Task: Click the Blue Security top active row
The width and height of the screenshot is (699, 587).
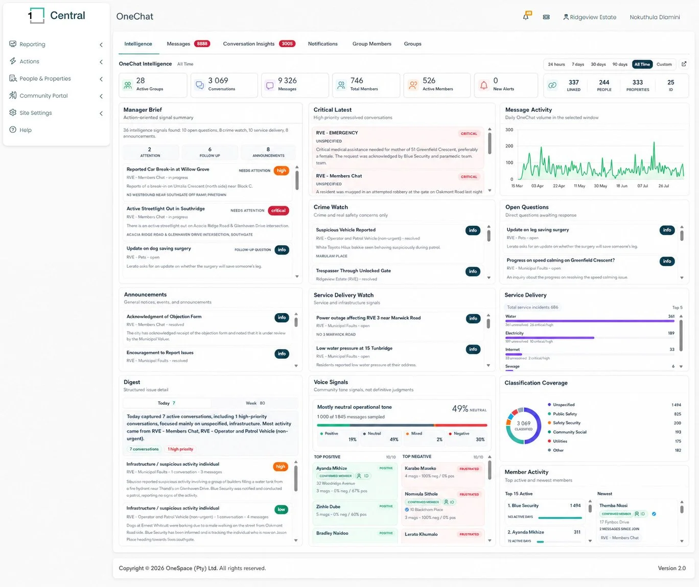Action: pyautogui.click(x=544, y=511)
